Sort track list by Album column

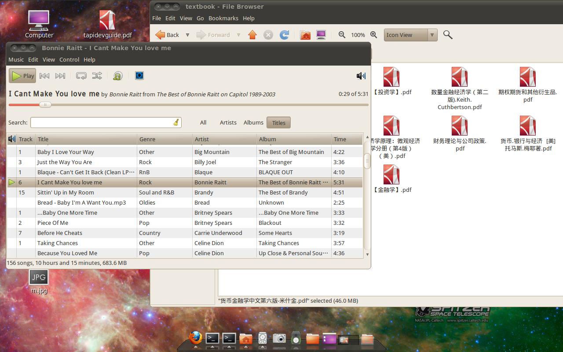(294, 139)
